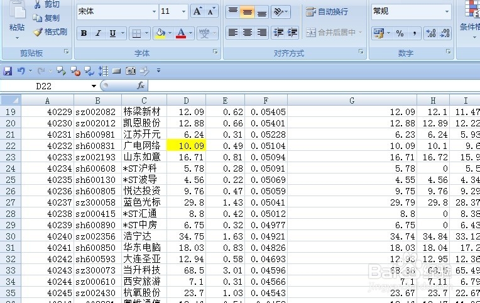Click cell with code sz002193
This screenshot has height=303, width=480.
[97, 157]
